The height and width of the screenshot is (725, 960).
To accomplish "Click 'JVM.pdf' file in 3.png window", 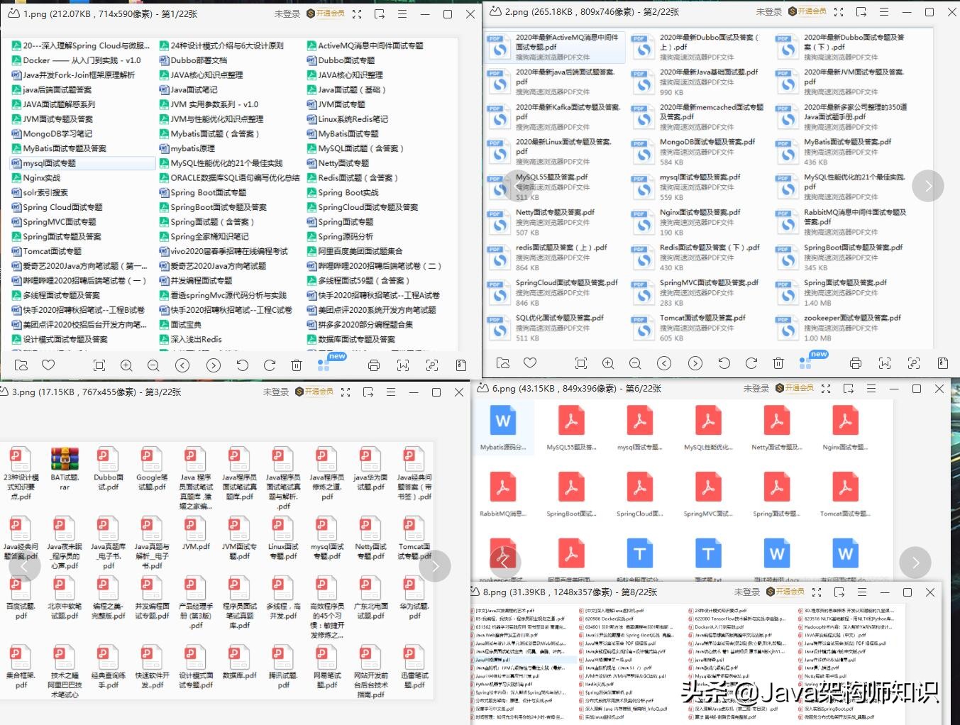I will click(x=196, y=533).
